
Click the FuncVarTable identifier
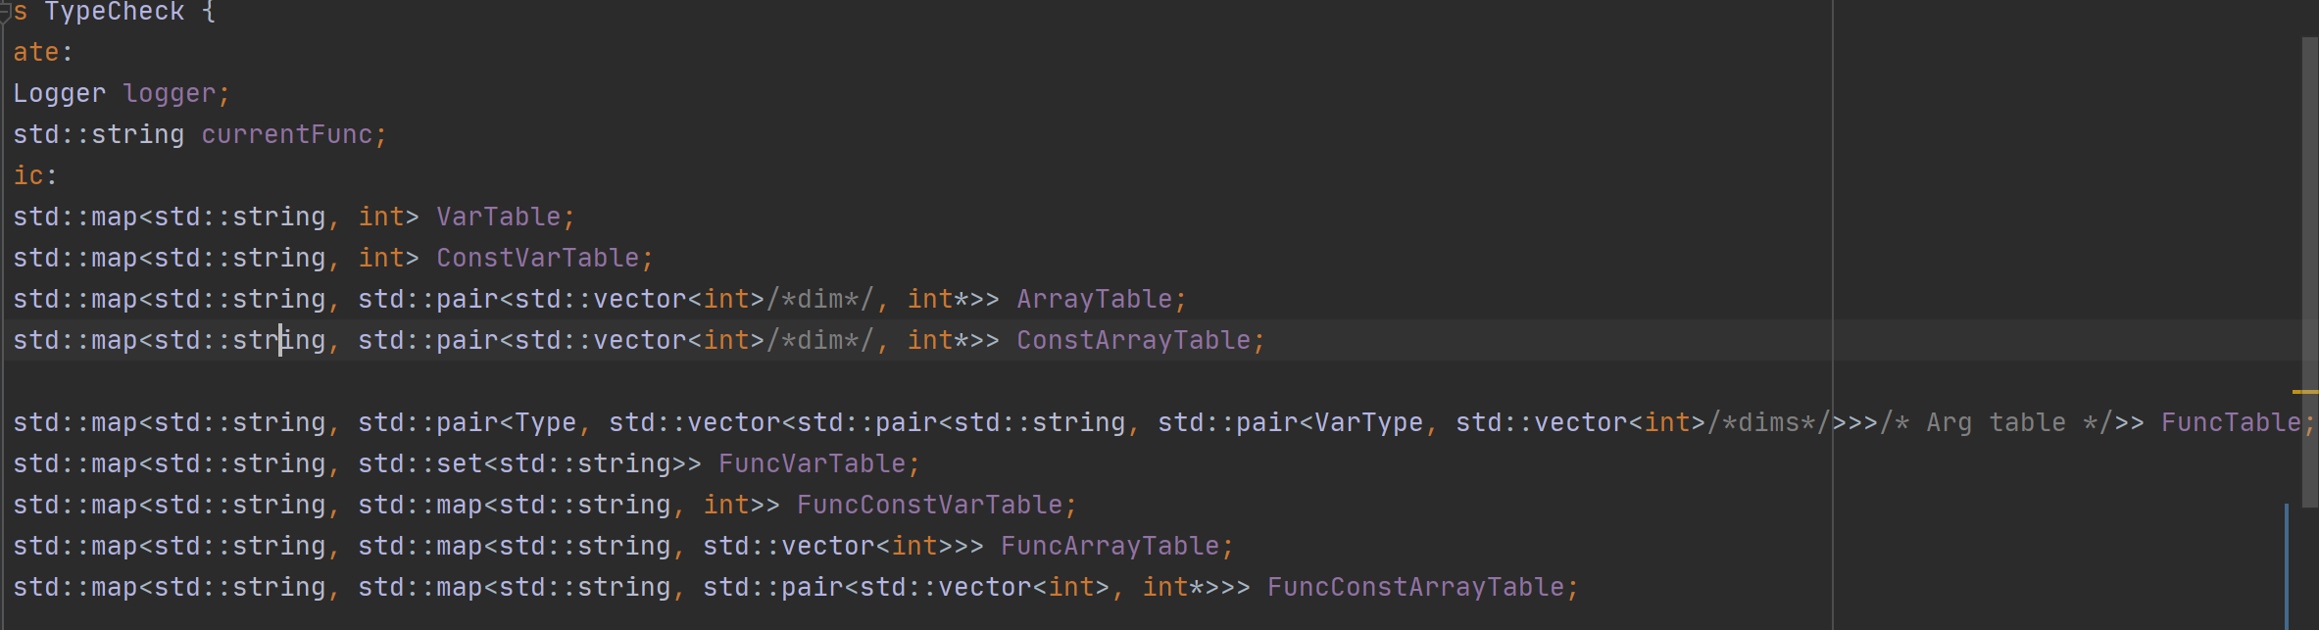[x=812, y=464]
